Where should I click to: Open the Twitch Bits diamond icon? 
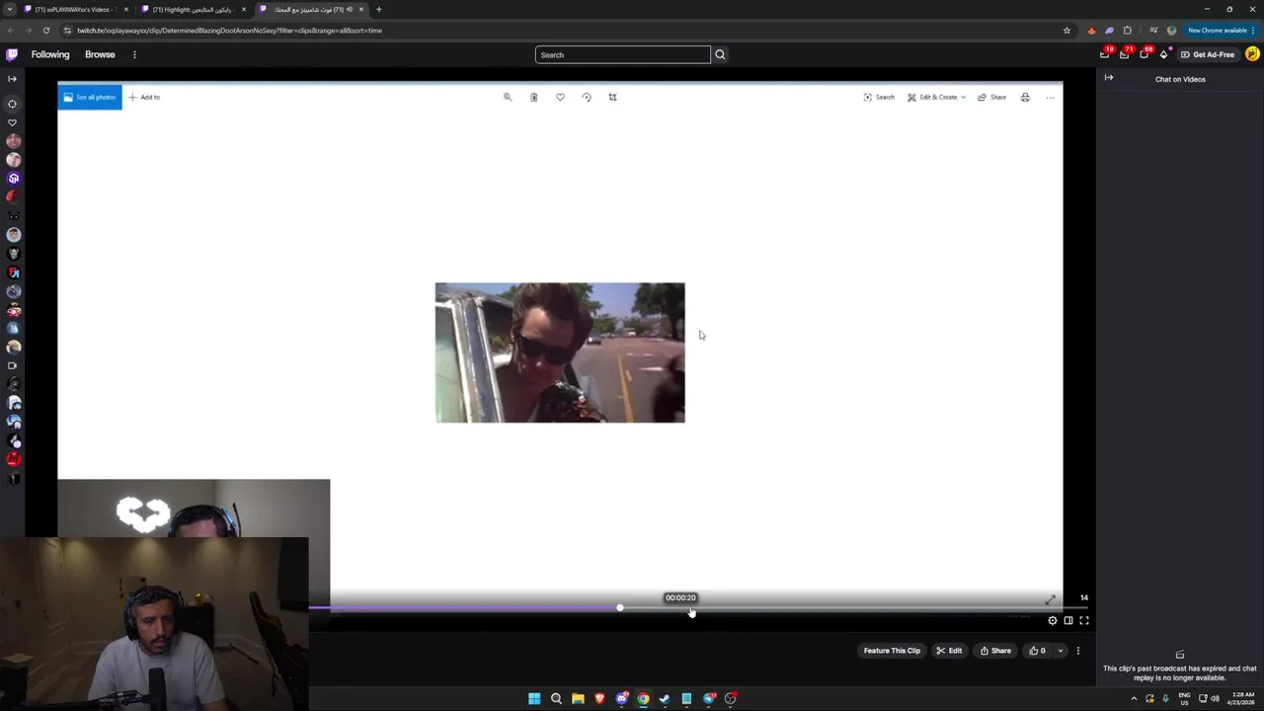1163,54
